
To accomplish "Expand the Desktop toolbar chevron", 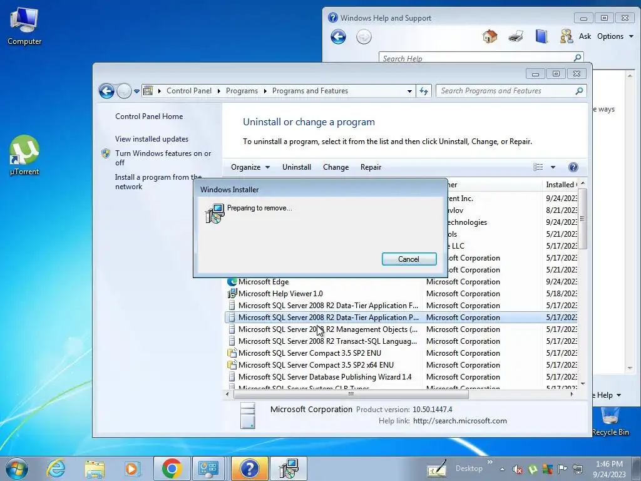I will (490, 462).
